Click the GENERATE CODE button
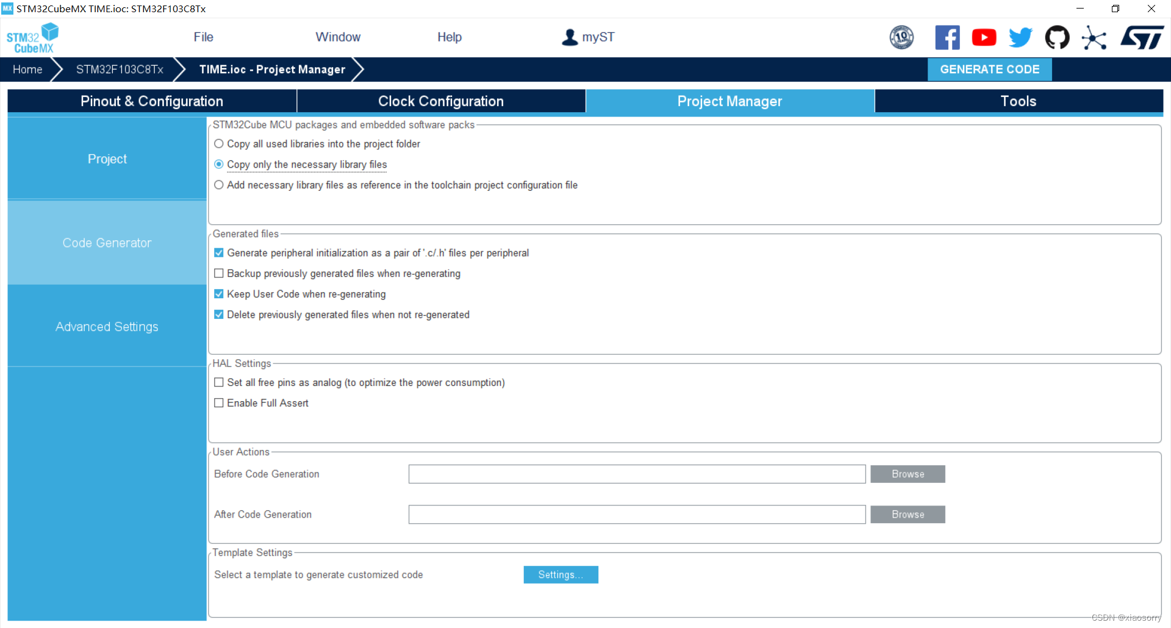The image size is (1171, 628). point(989,70)
